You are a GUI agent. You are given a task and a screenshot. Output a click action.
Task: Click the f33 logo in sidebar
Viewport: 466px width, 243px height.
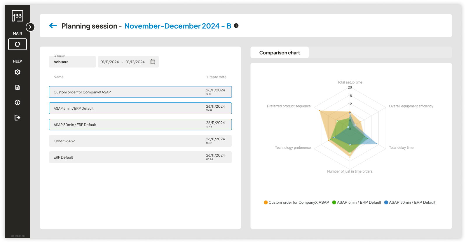pos(18,16)
